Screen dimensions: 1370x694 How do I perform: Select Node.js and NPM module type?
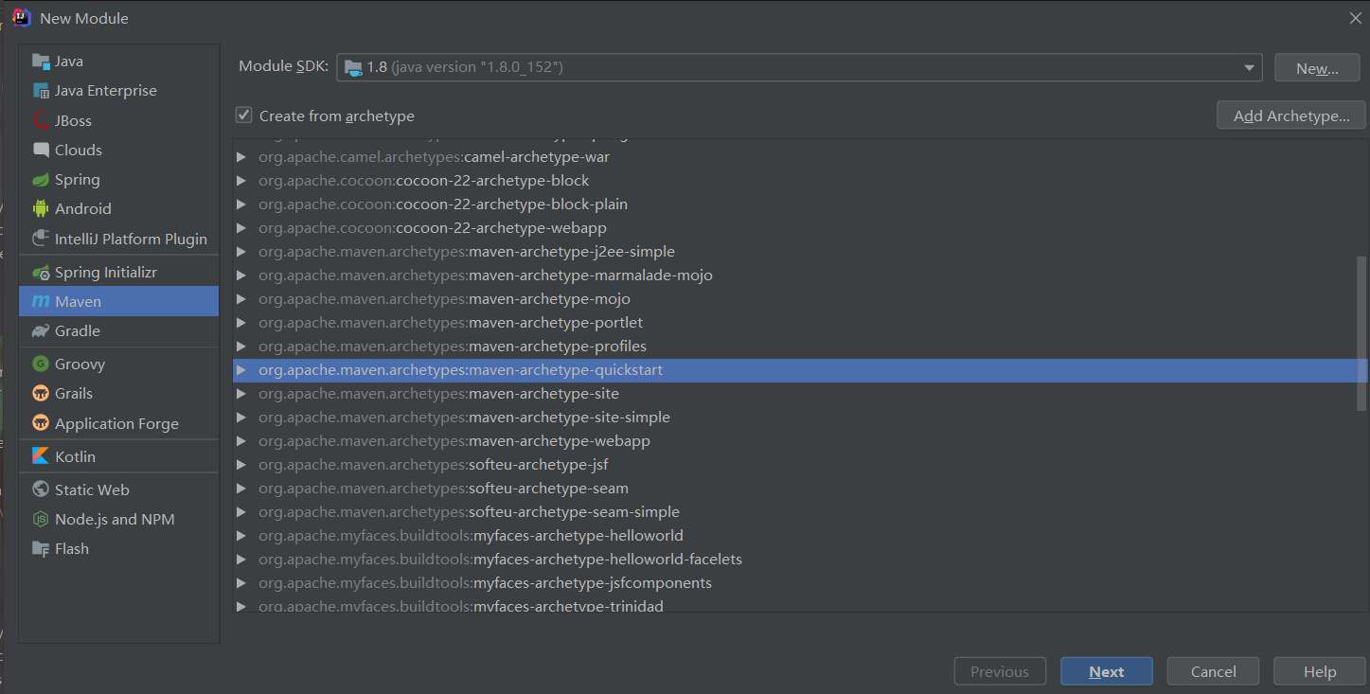(x=118, y=519)
